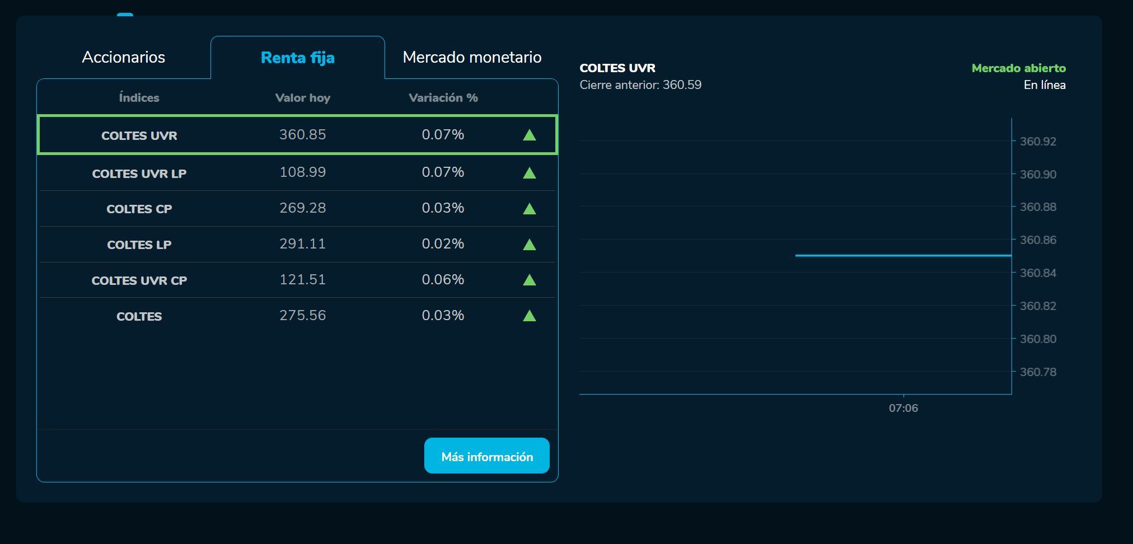Click the 07:06 time axis marker
1133x544 pixels.
point(903,408)
